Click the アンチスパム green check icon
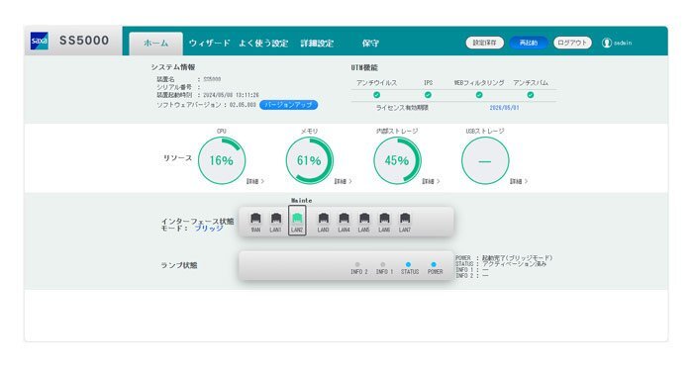Viewport: 693px width, 375px height. click(x=531, y=95)
